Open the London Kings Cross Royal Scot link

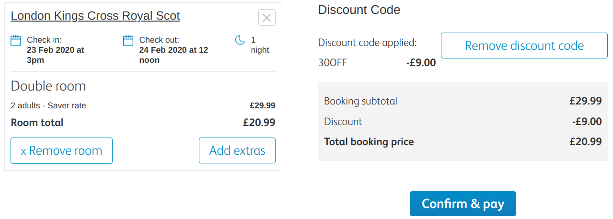pyautogui.click(x=95, y=16)
